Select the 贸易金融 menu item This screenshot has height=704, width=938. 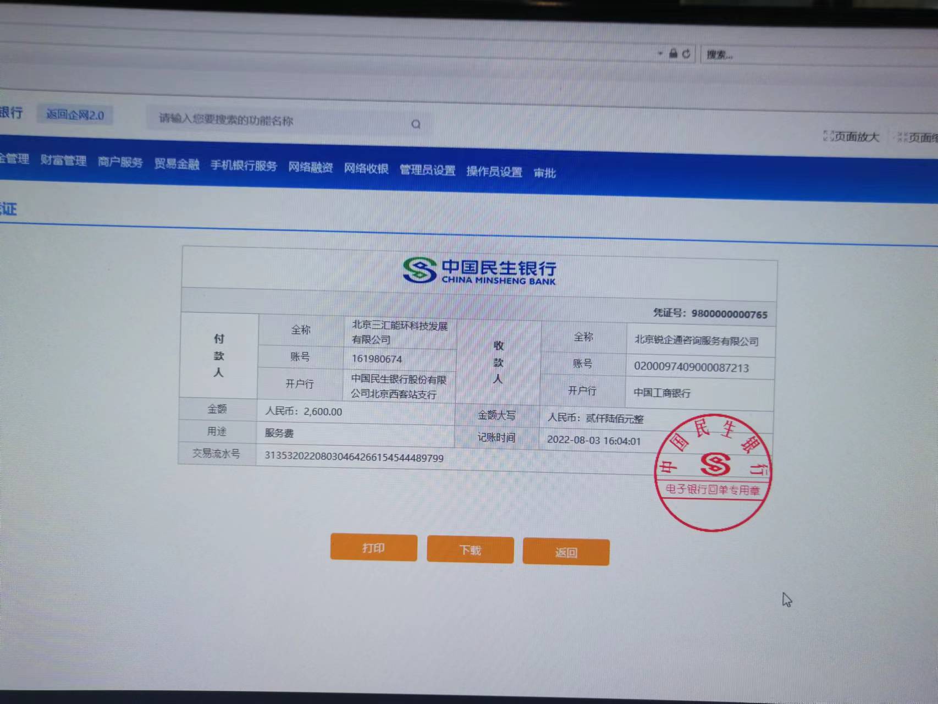176,163
